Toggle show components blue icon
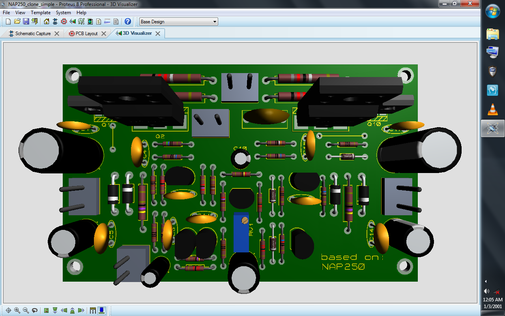This screenshot has height=316, width=505. pyautogui.click(x=102, y=310)
